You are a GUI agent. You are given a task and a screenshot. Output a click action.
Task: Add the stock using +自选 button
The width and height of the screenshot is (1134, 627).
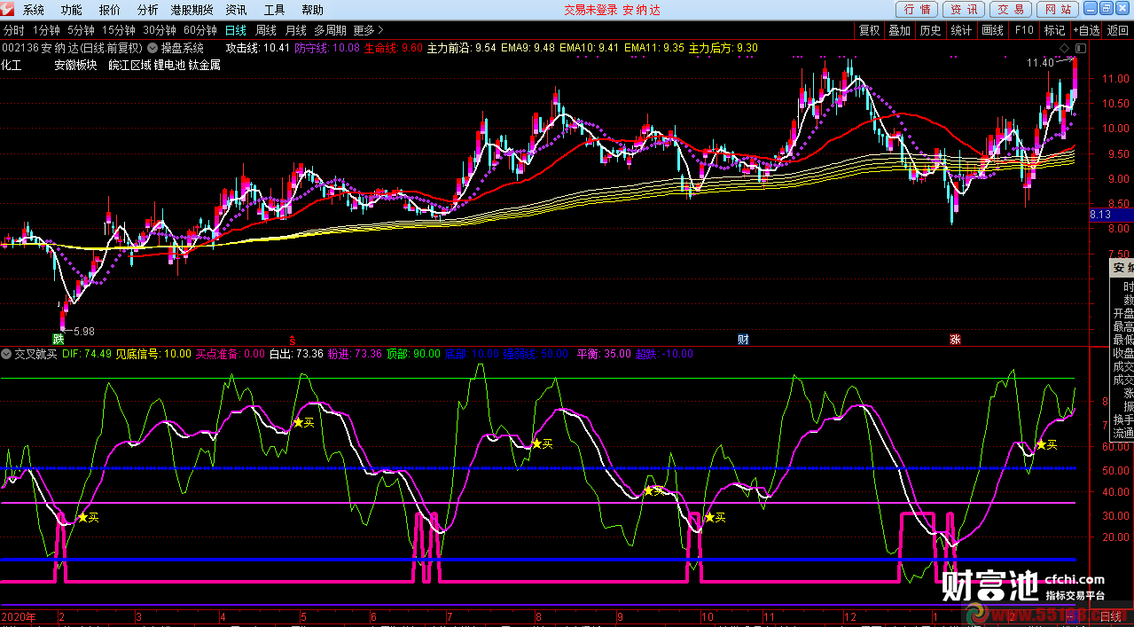[1086, 30]
